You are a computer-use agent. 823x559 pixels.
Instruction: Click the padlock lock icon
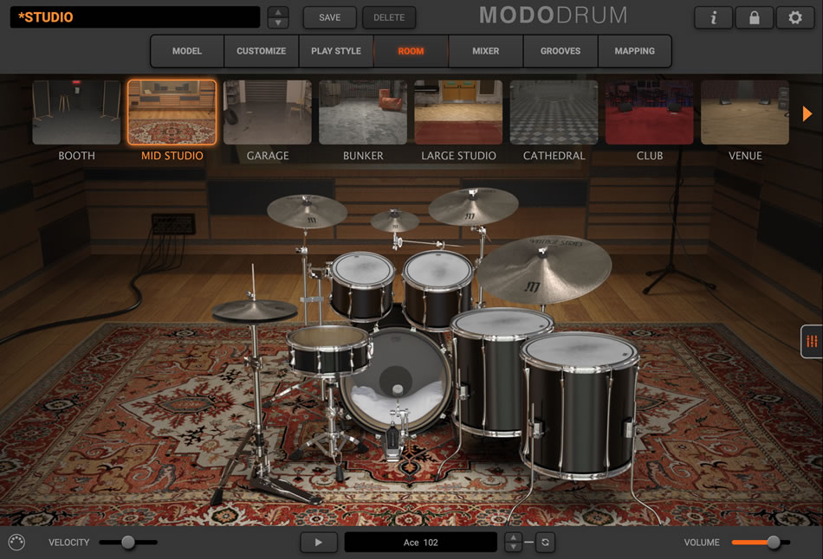click(x=754, y=17)
